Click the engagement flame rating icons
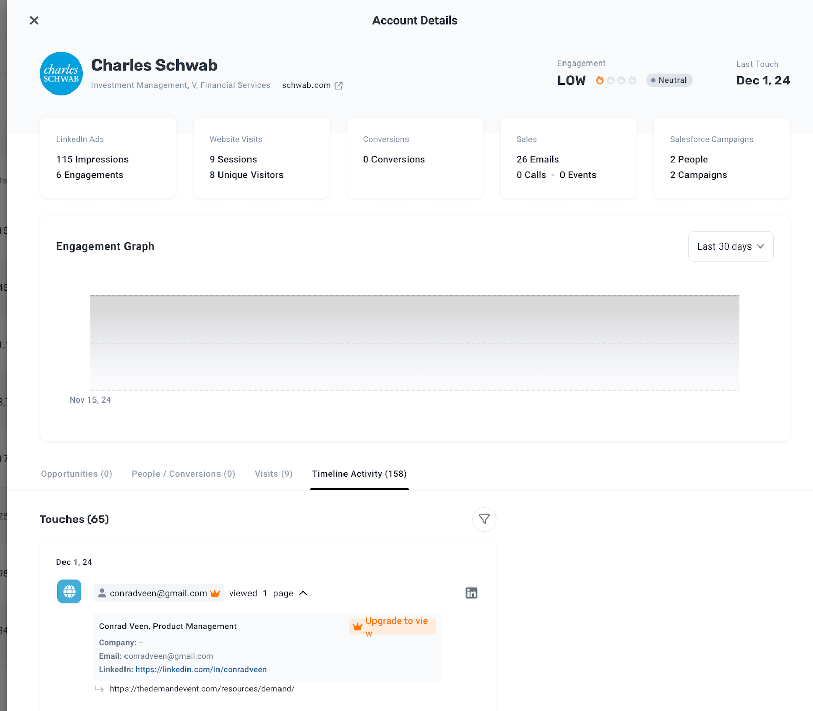The width and height of the screenshot is (813, 711). click(x=616, y=80)
